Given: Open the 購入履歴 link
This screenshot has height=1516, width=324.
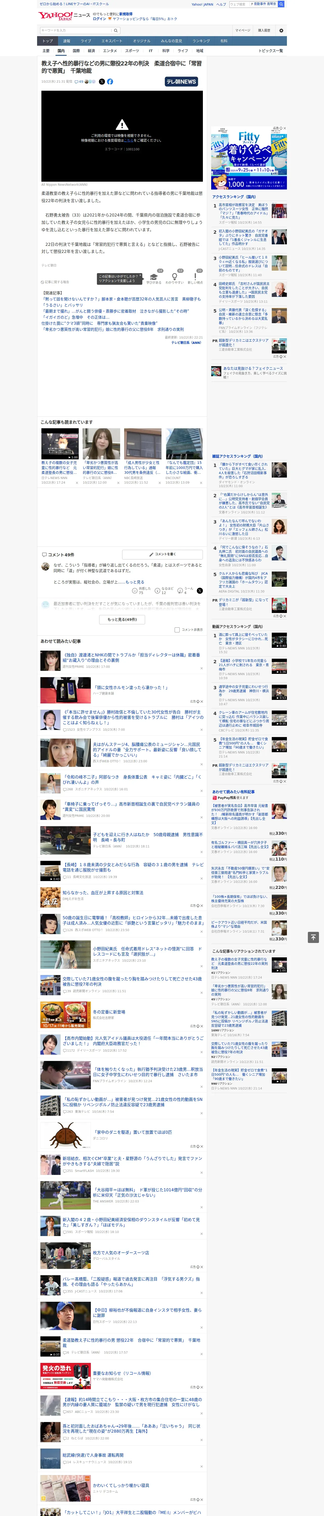Looking at the screenshot, I should tap(264, 31).
